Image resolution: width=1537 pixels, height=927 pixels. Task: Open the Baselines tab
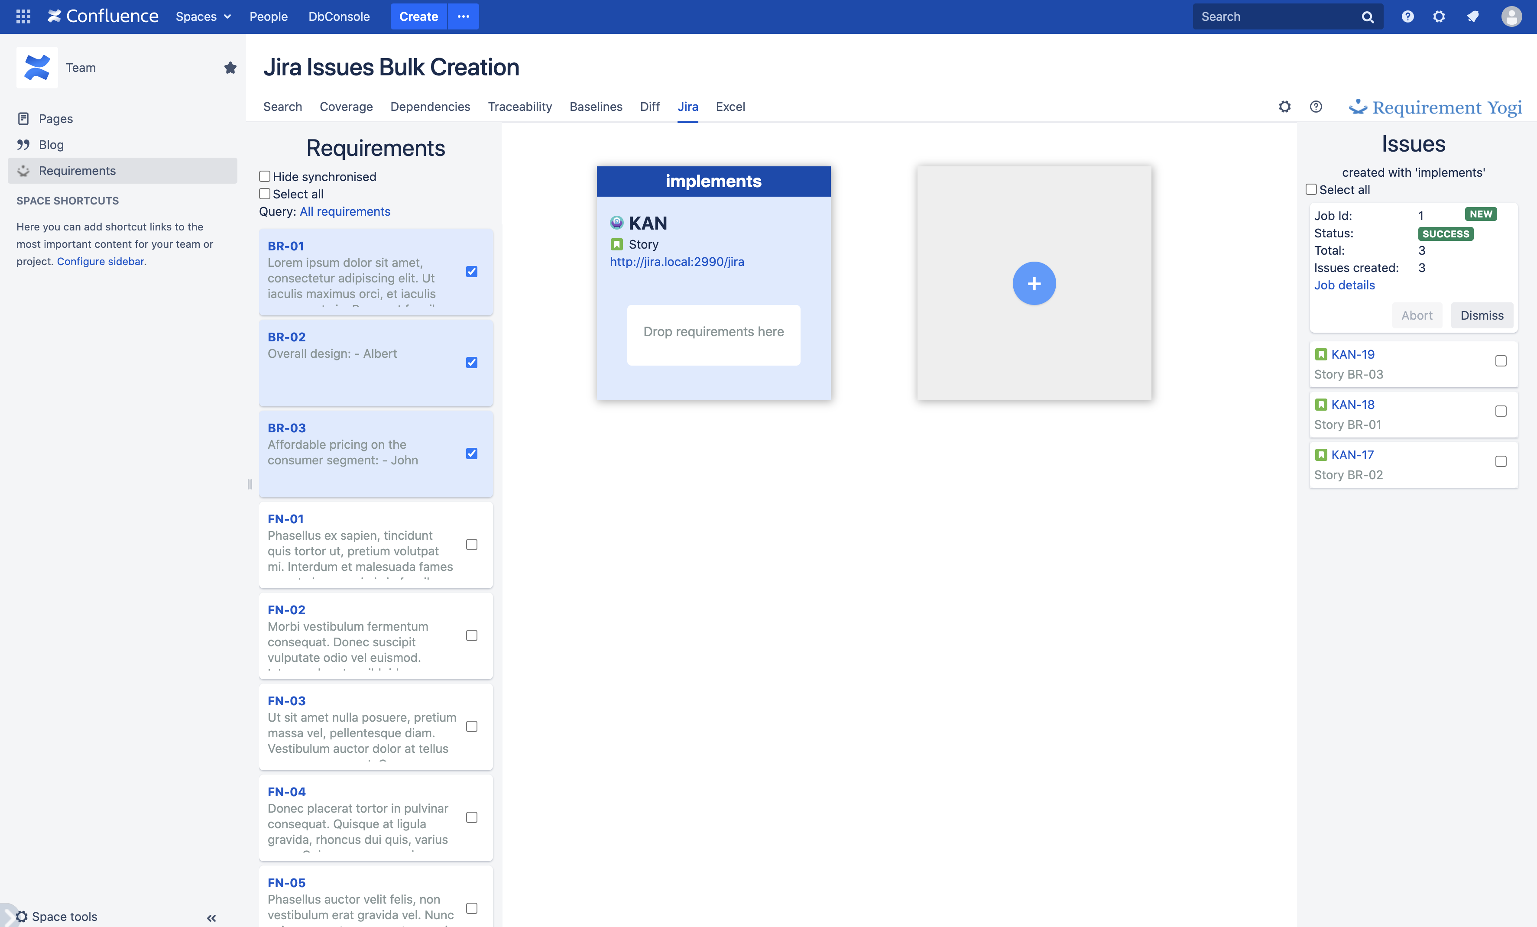(x=596, y=107)
